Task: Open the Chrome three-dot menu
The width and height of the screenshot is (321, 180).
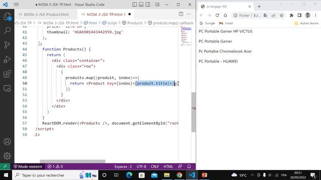Action: click(x=315, y=15)
